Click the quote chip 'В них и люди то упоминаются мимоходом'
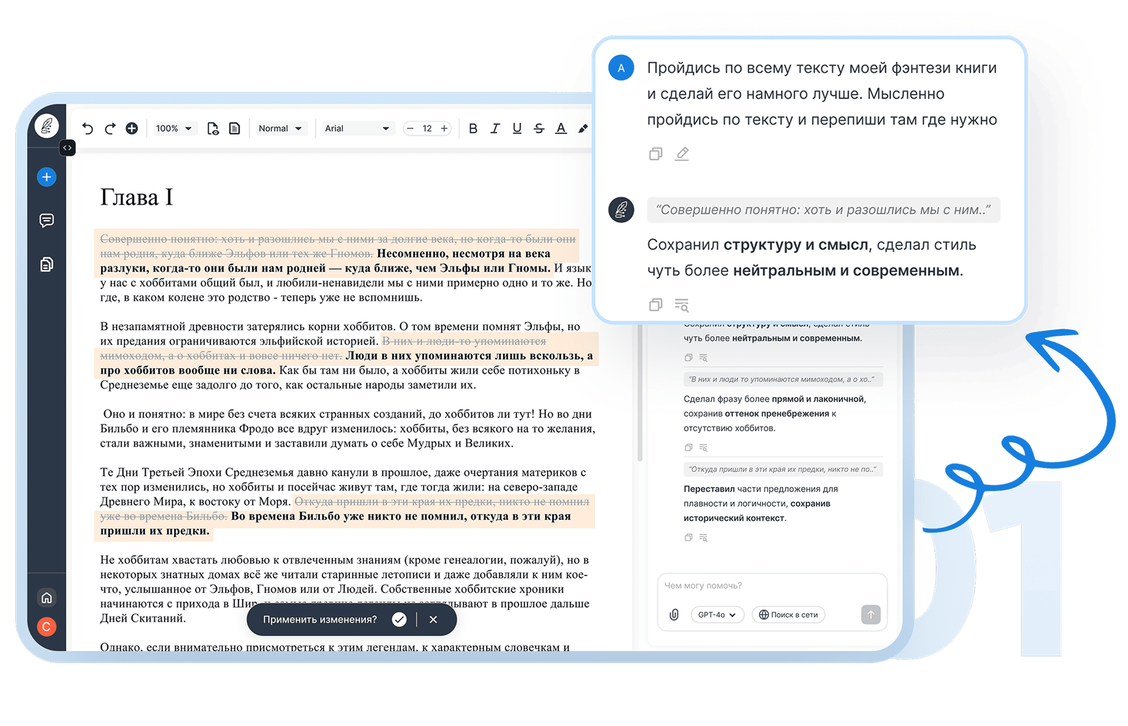 point(783,379)
